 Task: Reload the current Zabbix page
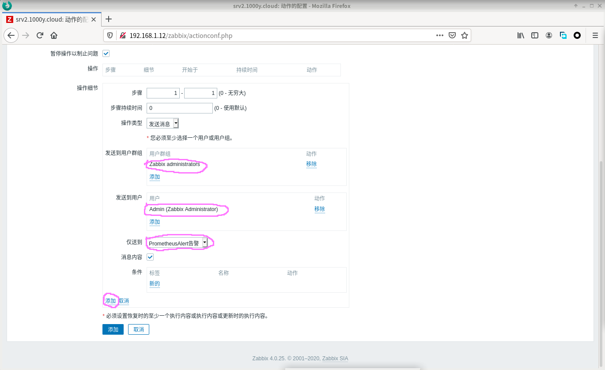[x=40, y=35]
